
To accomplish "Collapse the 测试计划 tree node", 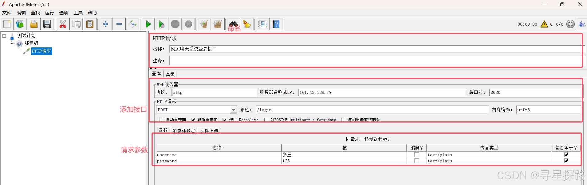I will (4, 36).
